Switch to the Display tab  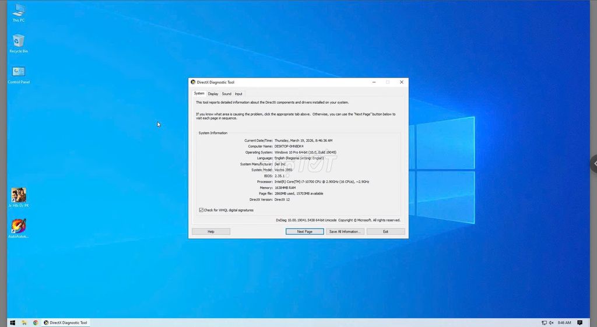click(213, 94)
